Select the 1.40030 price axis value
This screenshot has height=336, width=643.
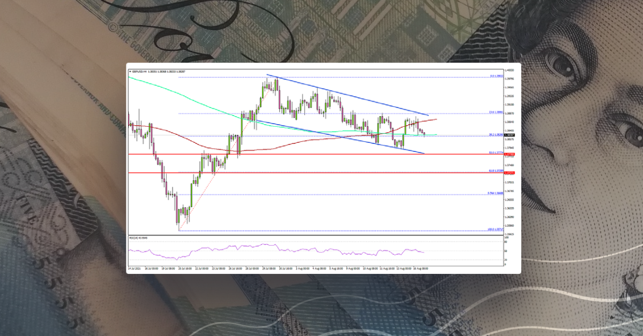point(511,70)
